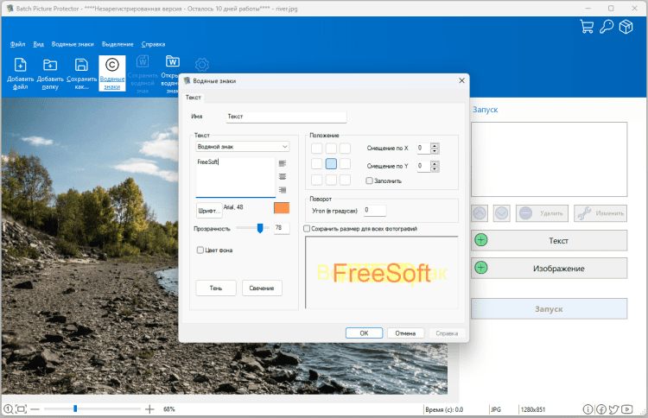Viewport: 648px width, 418px height.
Task: Move watermark up in the list
Action: coord(480,213)
